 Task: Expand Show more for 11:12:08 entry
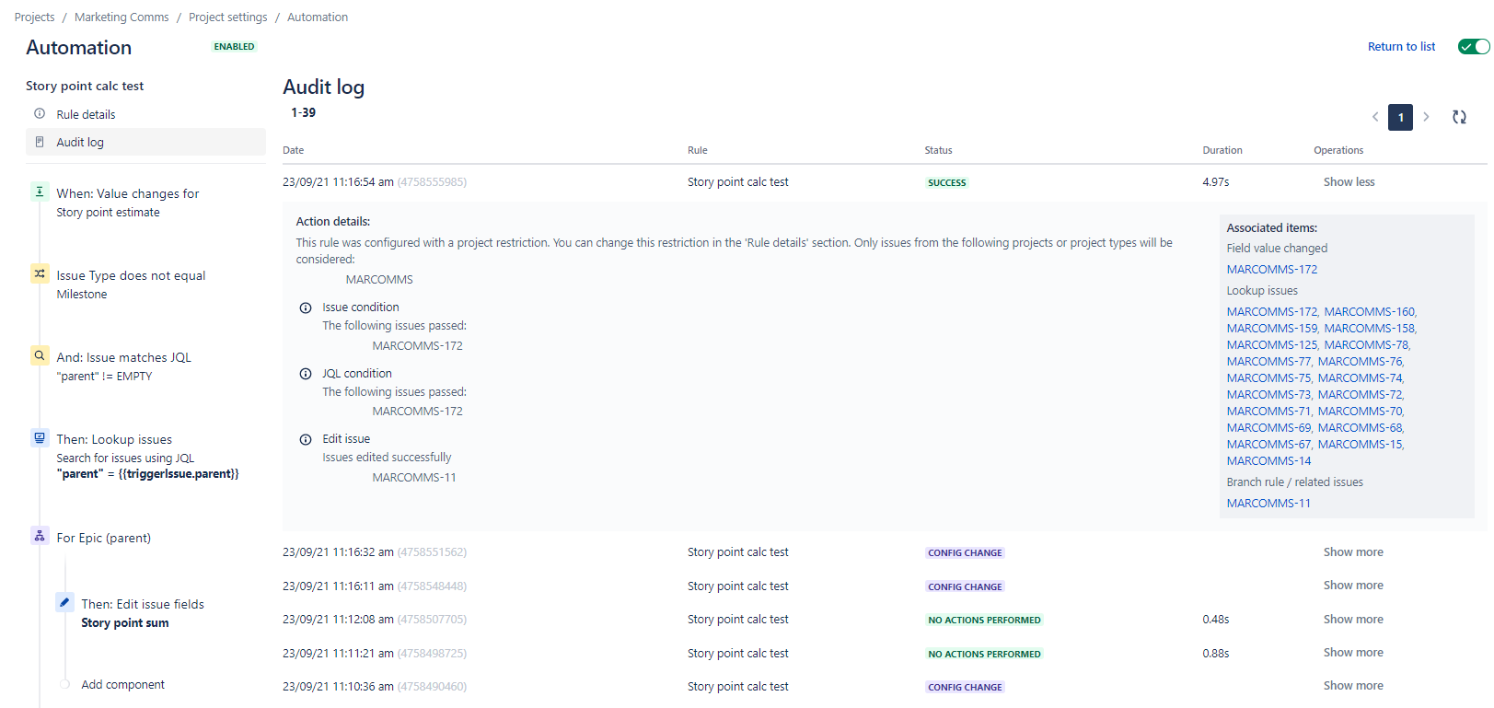pyautogui.click(x=1353, y=620)
